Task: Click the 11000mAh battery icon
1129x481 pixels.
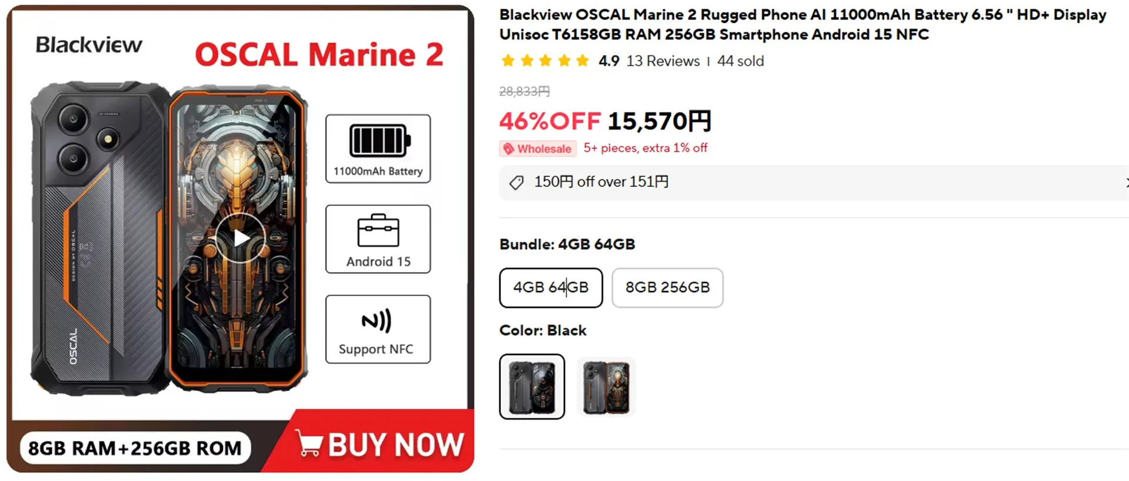Action: click(x=379, y=141)
